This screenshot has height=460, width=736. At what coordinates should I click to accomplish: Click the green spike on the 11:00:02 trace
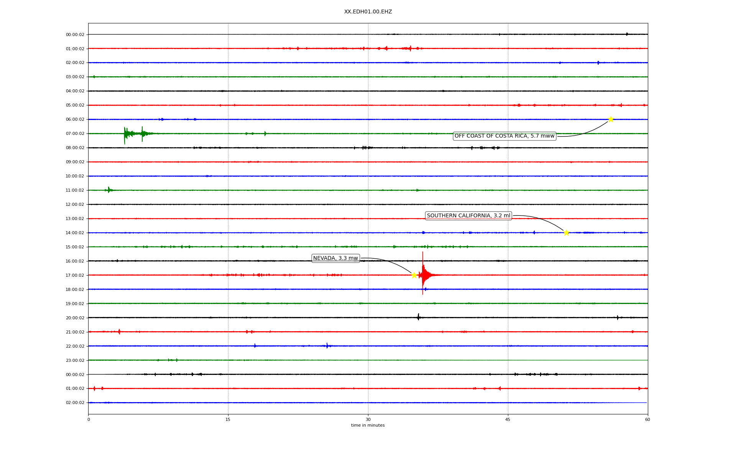coord(109,190)
